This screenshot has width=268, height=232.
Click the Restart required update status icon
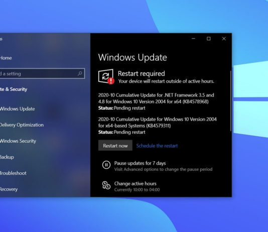[x=106, y=77]
